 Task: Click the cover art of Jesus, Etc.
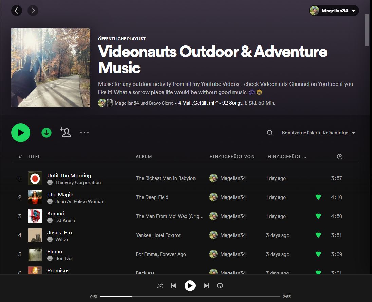(x=35, y=235)
